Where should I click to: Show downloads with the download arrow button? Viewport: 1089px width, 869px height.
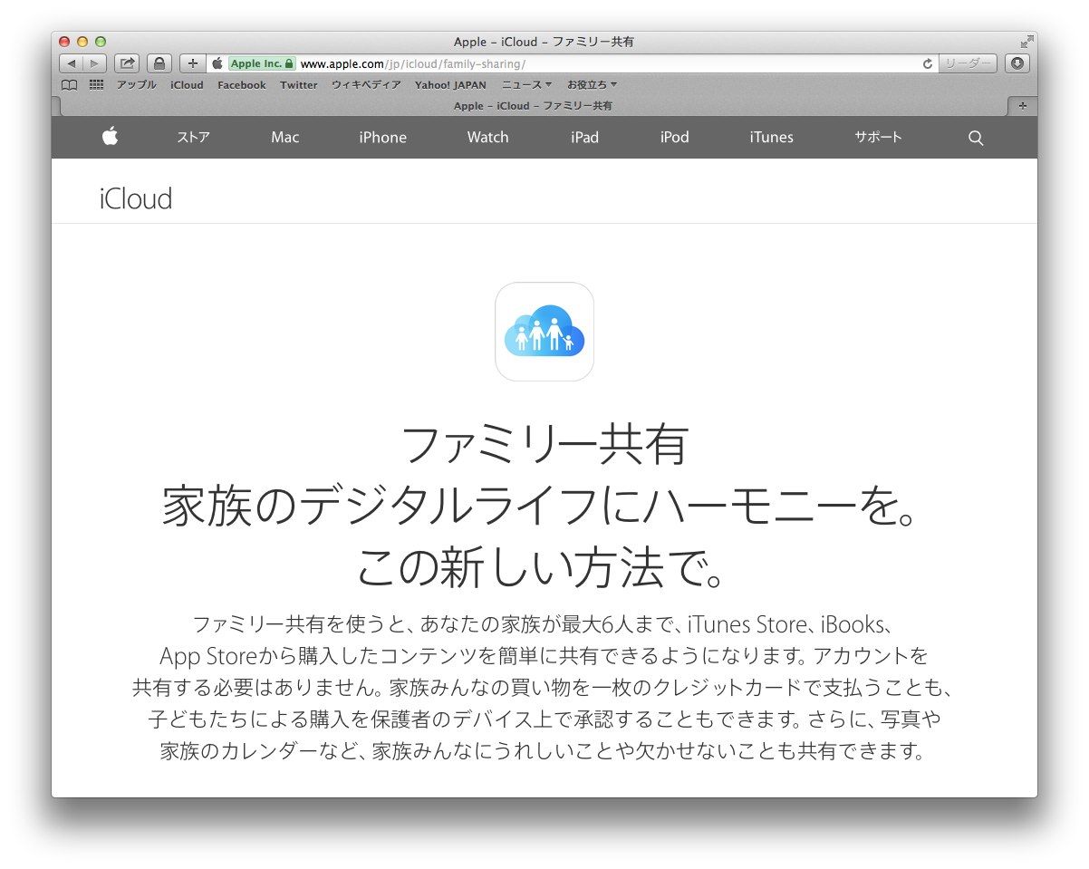click(1017, 63)
